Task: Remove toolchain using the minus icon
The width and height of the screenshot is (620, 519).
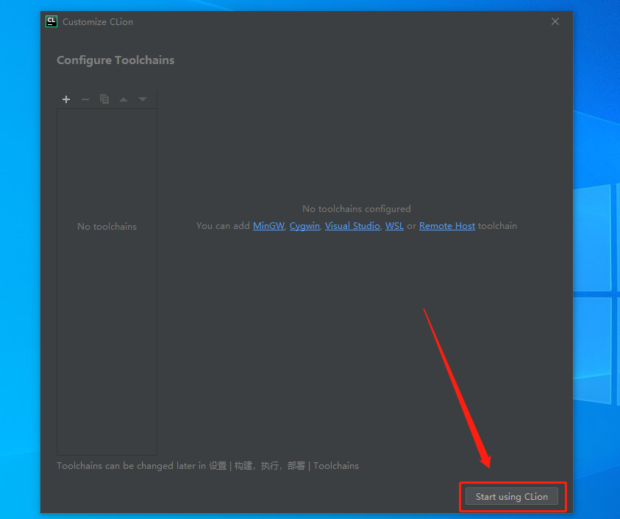Action: (x=85, y=99)
